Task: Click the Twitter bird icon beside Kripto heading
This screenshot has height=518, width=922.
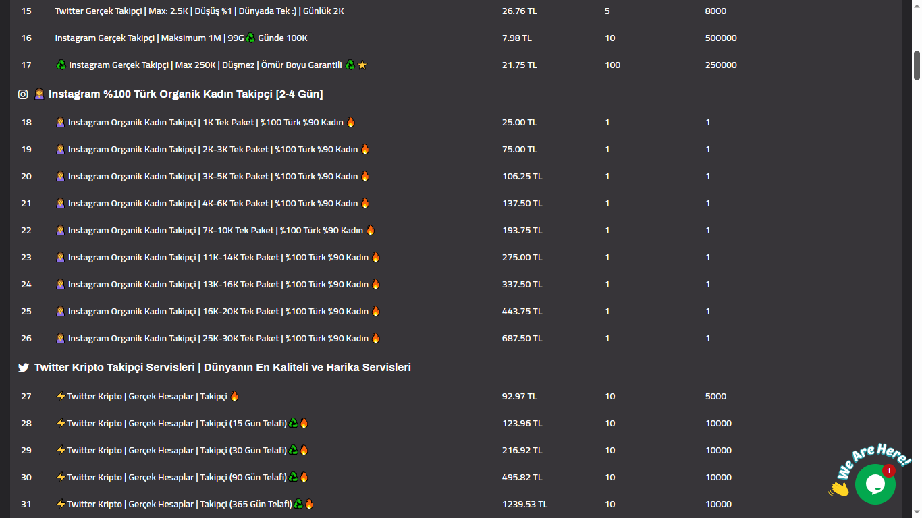Action: [x=24, y=368]
